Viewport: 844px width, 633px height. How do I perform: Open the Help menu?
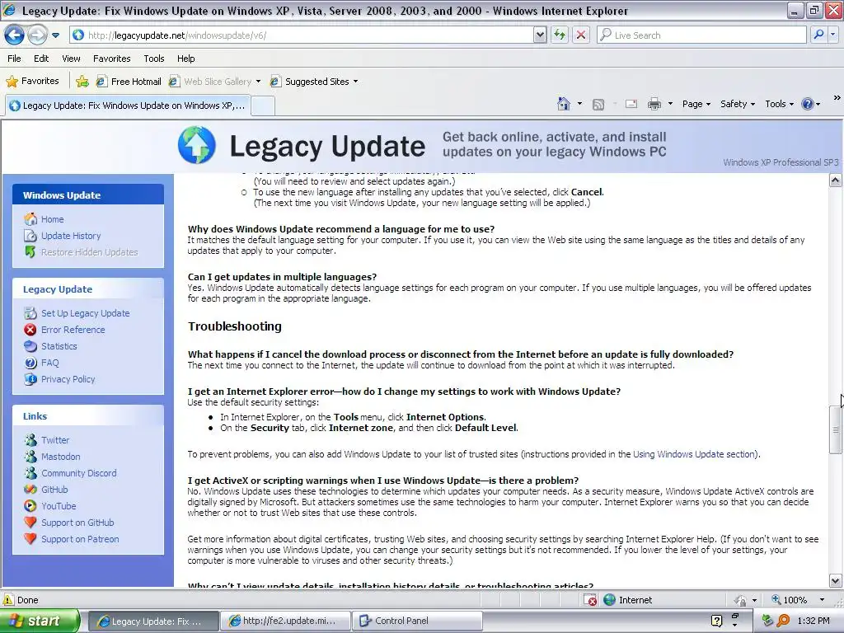pyautogui.click(x=185, y=59)
